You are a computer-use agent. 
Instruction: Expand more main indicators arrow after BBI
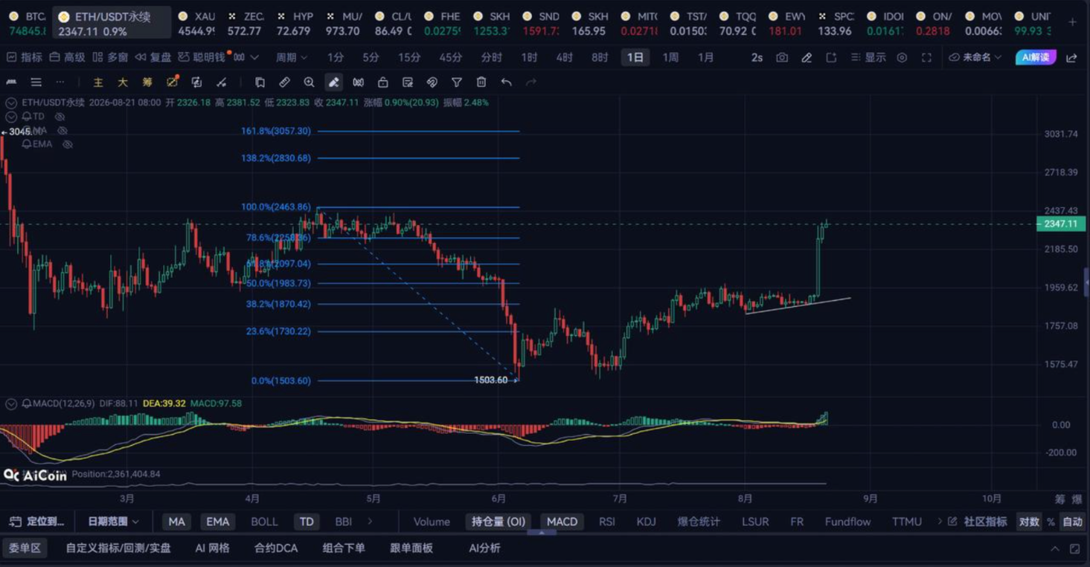pyautogui.click(x=370, y=522)
